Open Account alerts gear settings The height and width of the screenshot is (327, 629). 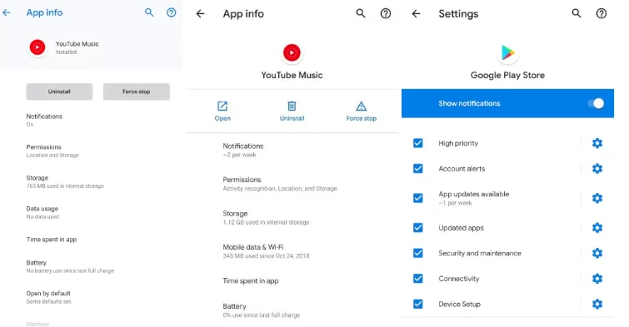pos(597,169)
